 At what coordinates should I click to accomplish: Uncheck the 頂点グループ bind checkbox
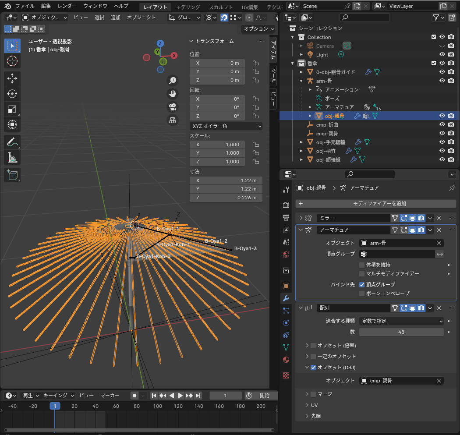click(362, 284)
